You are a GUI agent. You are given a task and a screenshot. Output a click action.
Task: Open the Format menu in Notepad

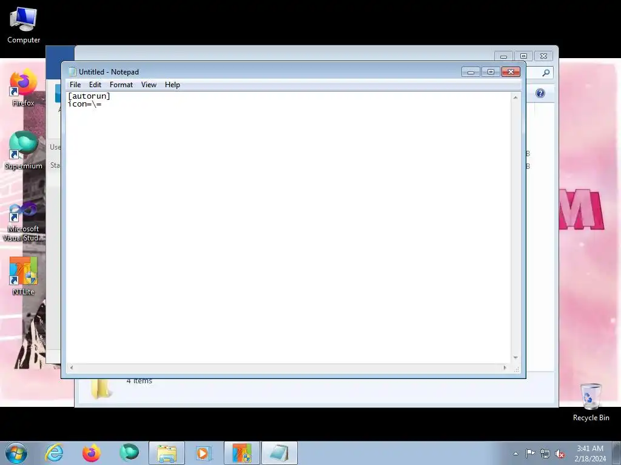pyautogui.click(x=121, y=85)
